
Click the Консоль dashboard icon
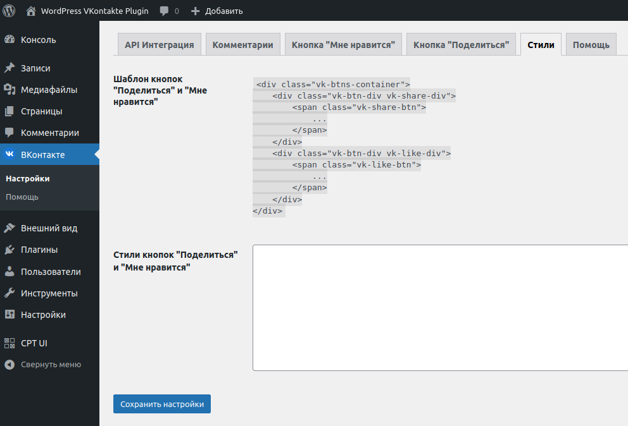tap(9, 40)
